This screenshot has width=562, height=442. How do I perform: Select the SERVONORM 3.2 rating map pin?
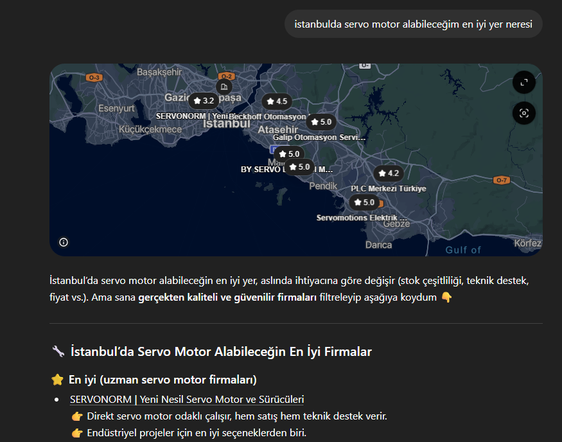pos(204,101)
